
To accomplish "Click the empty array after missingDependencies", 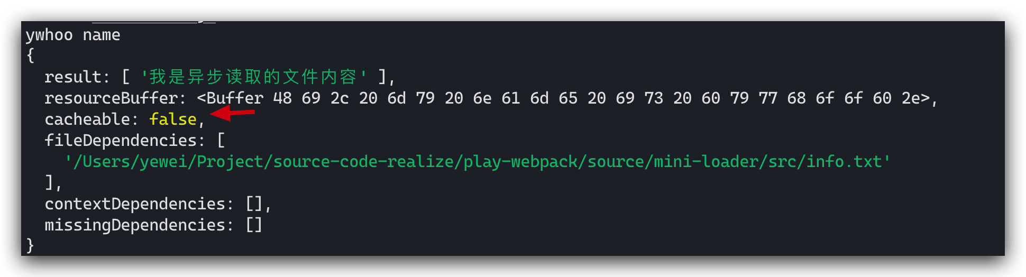I will tap(254, 225).
